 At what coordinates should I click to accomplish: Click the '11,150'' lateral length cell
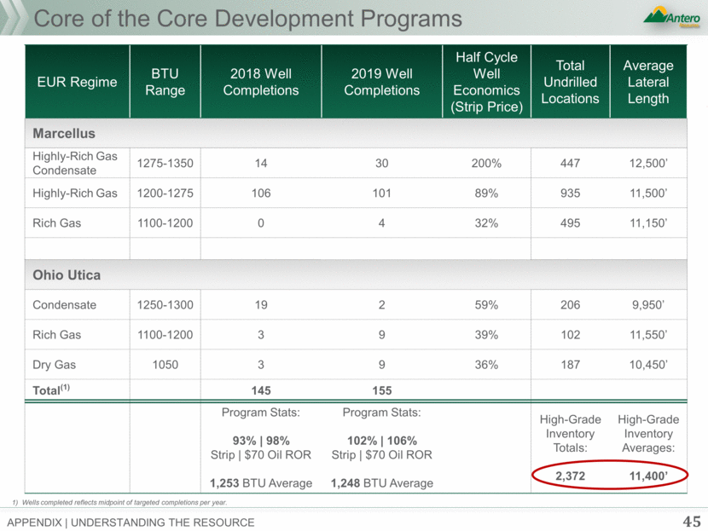tap(648, 222)
